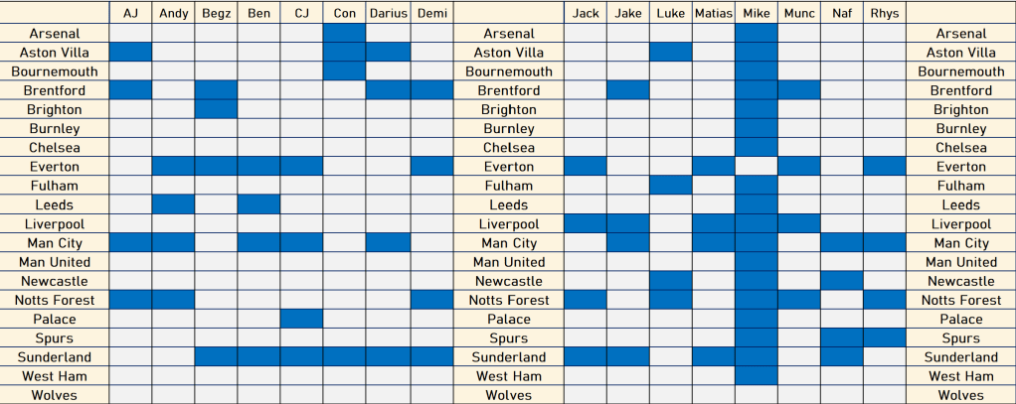Image resolution: width=1016 pixels, height=404 pixels.
Task: Click Mike's empty Everton cell
Action: click(757, 167)
